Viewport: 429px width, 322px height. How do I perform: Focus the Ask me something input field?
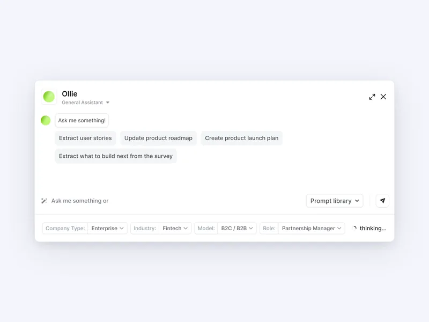click(x=175, y=201)
